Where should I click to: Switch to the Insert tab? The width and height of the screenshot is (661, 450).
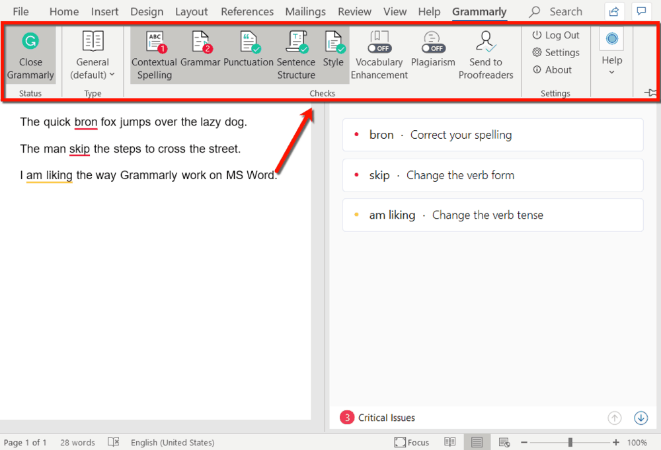point(104,12)
